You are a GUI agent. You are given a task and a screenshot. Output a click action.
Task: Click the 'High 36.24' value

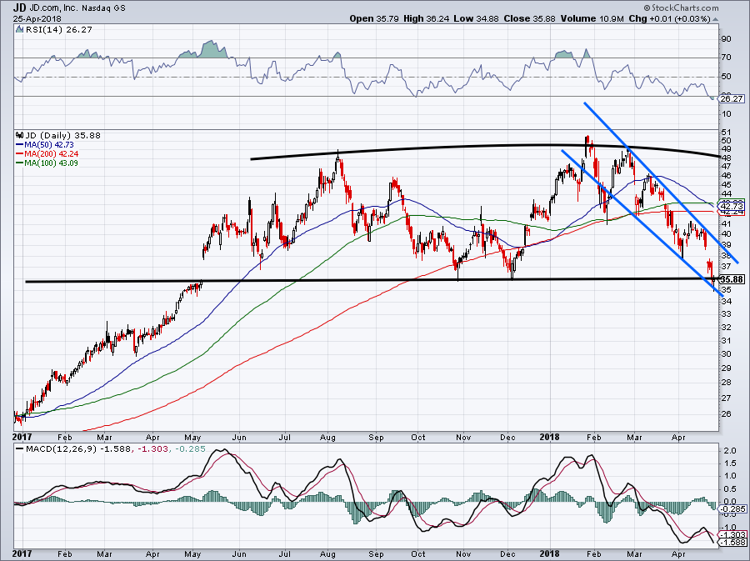point(426,18)
